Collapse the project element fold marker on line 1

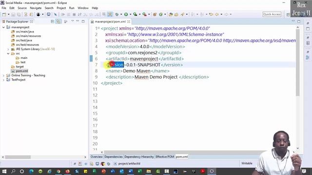pyautogui.click(x=98, y=28)
